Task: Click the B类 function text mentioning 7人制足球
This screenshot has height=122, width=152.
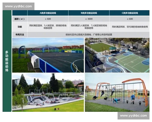Action: [x=89, y=27]
